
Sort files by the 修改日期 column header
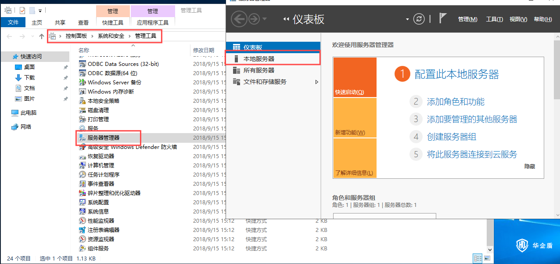pyautogui.click(x=204, y=50)
